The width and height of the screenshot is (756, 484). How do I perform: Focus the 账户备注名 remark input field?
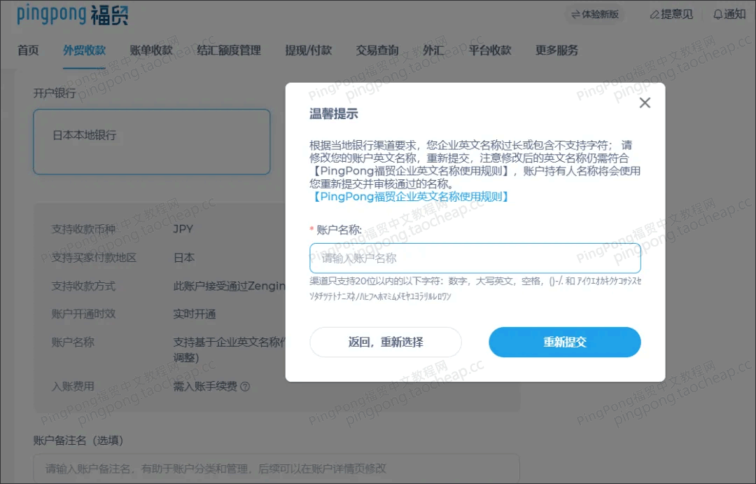pos(276,468)
